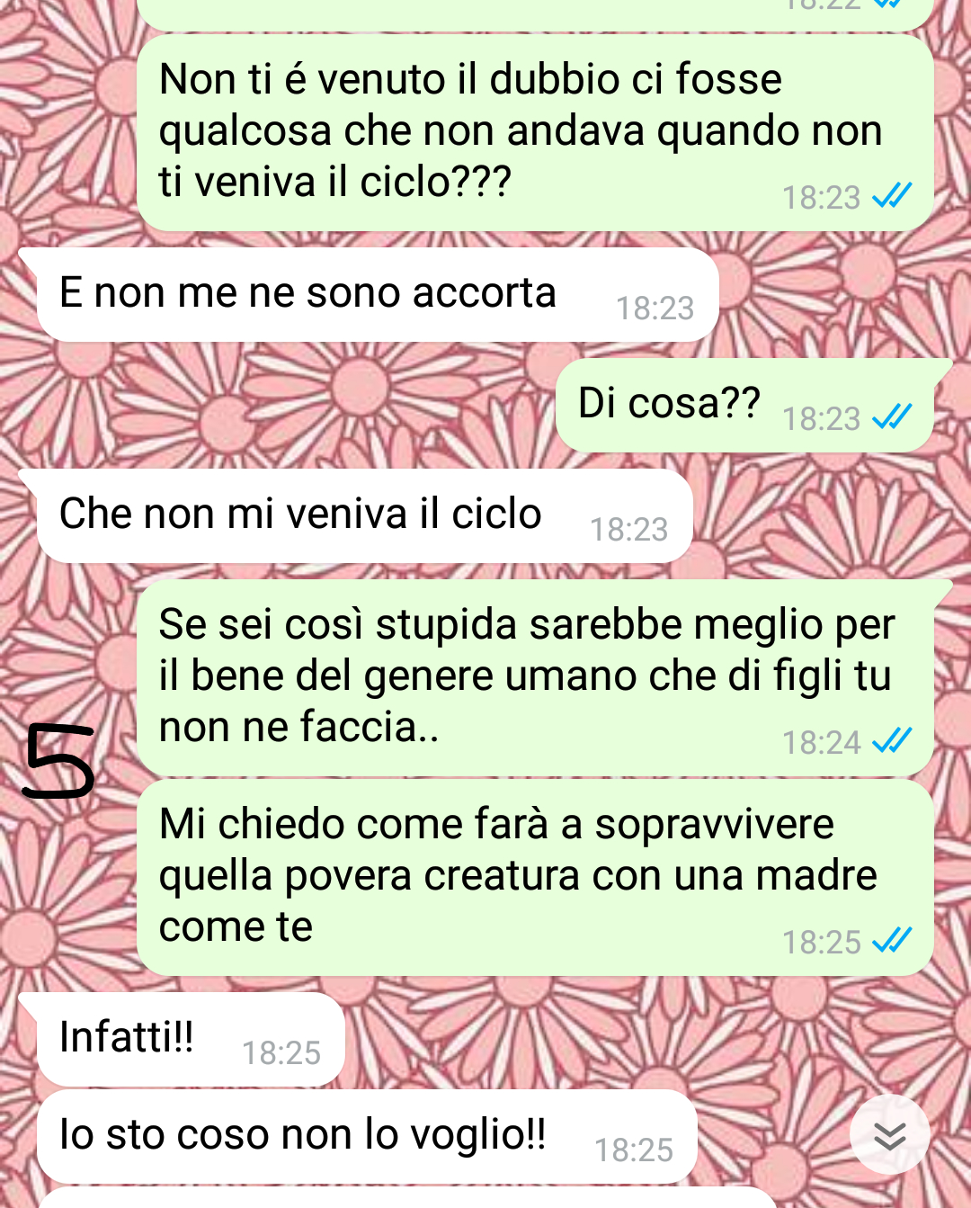Select the handwritten number 5 annotation
The width and height of the screenshot is (971, 1208).
point(58,762)
